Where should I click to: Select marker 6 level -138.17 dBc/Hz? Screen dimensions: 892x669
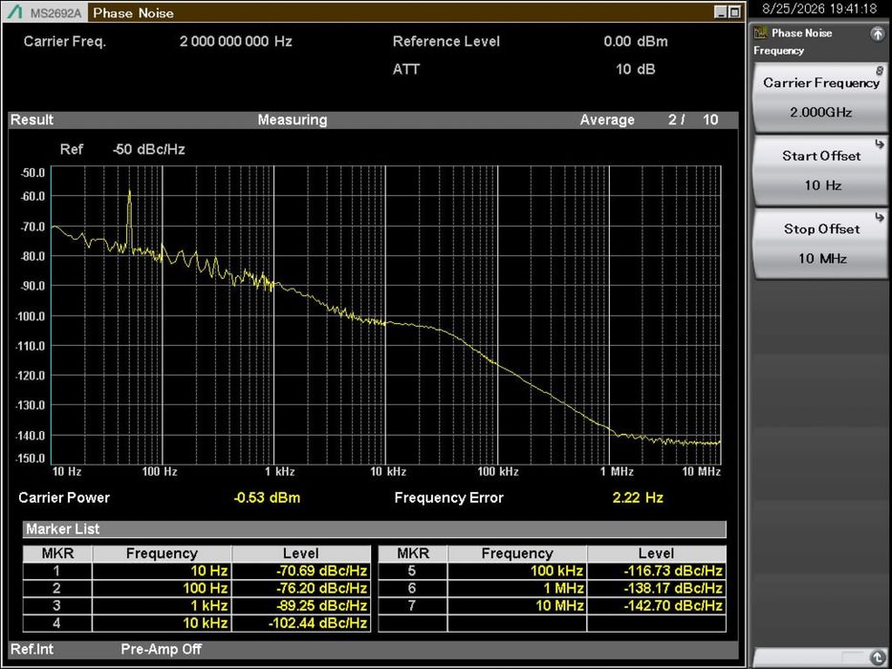[x=657, y=588]
